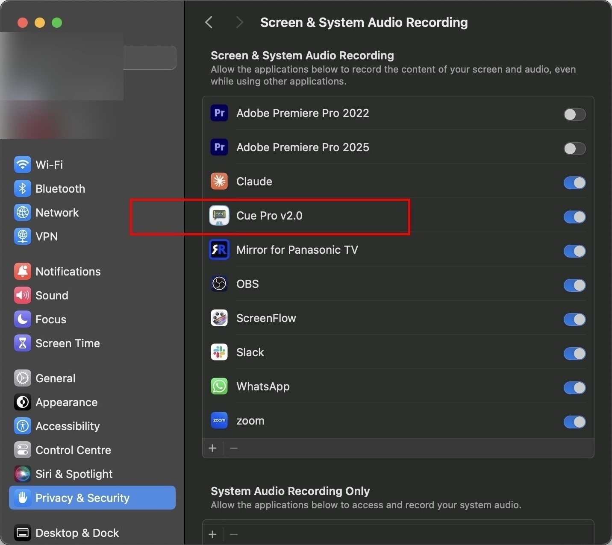Click the Focus moon icon
The image size is (612, 545).
click(x=22, y=319)
